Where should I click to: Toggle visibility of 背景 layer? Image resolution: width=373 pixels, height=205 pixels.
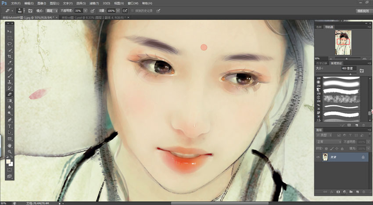click(318, 157)
